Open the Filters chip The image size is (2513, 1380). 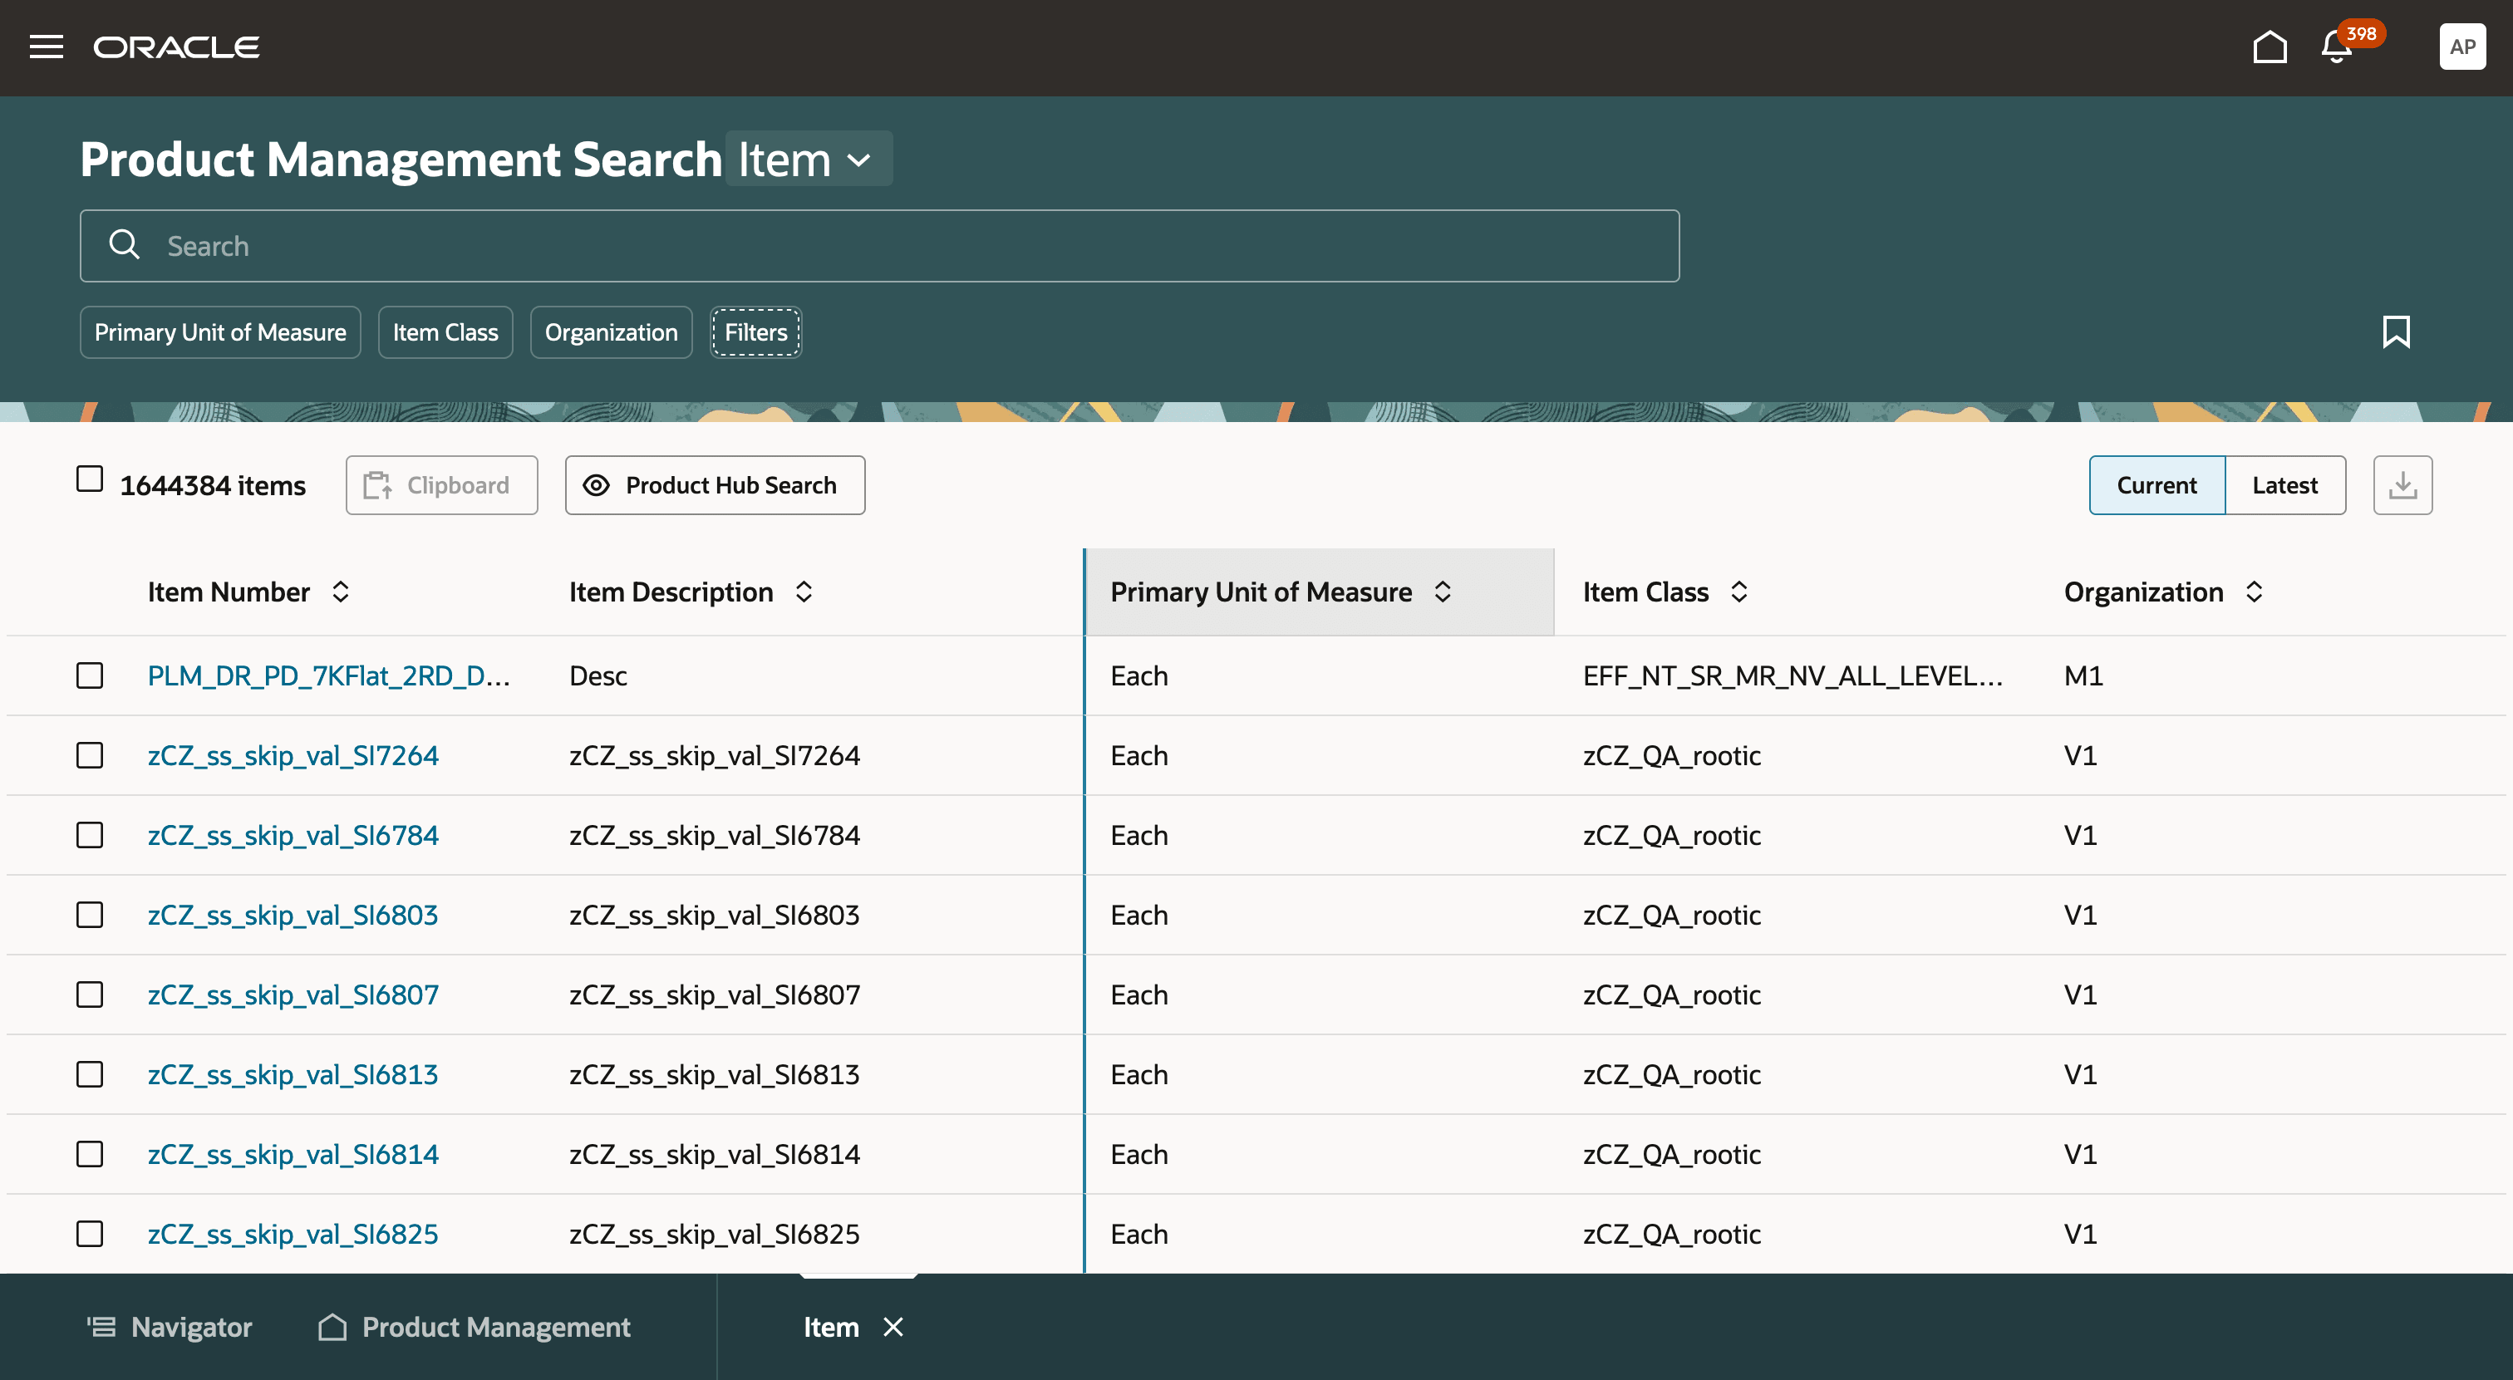755,331
